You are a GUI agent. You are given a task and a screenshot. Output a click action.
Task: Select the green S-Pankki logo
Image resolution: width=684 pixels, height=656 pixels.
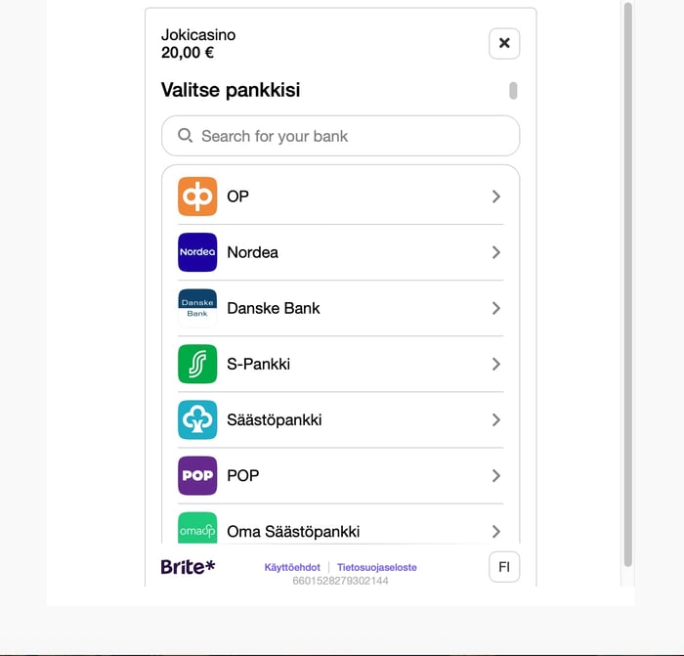point(197,364)
